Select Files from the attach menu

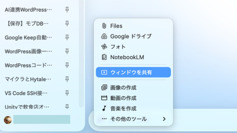click(133, 26)
